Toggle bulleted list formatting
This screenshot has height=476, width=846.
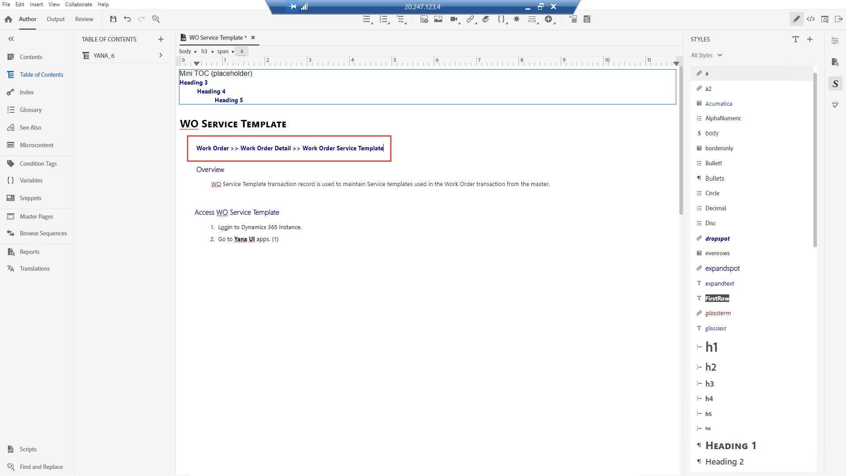367,19
